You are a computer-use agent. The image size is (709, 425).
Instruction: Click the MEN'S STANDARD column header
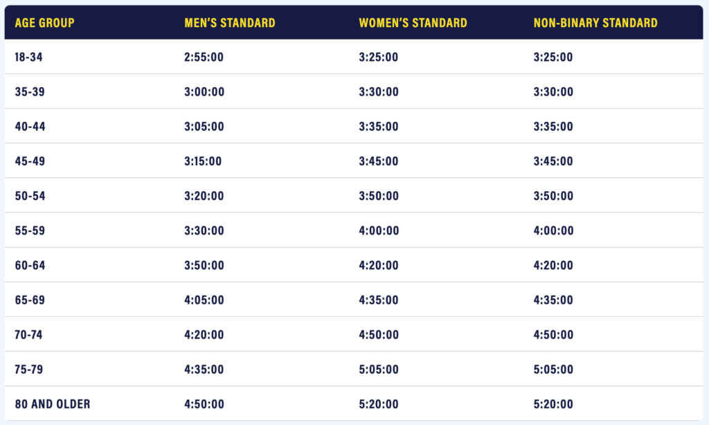[x=229, y=23]
